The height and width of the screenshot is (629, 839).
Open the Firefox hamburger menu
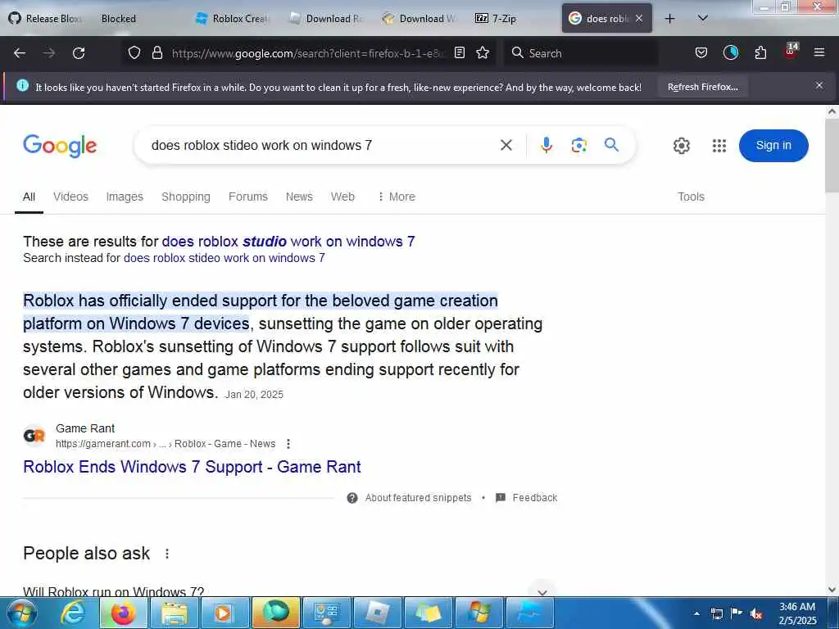819,52
